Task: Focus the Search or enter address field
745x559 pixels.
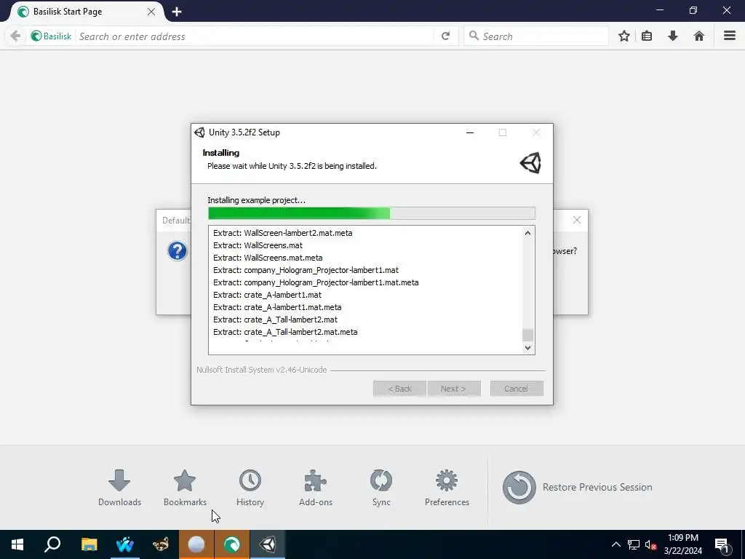Action: coord(255,36)
